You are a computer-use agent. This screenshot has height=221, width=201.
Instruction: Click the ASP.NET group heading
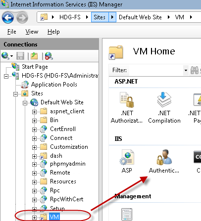[126, 82]
